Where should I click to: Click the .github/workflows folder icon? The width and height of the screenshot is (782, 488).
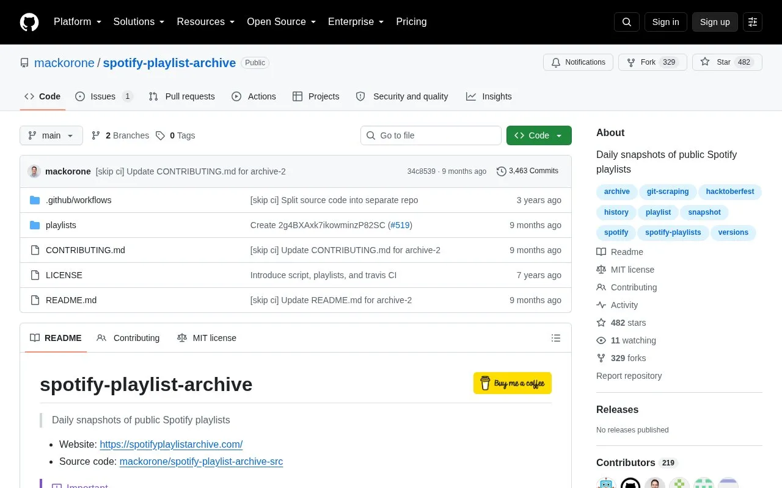click(35, 200)
